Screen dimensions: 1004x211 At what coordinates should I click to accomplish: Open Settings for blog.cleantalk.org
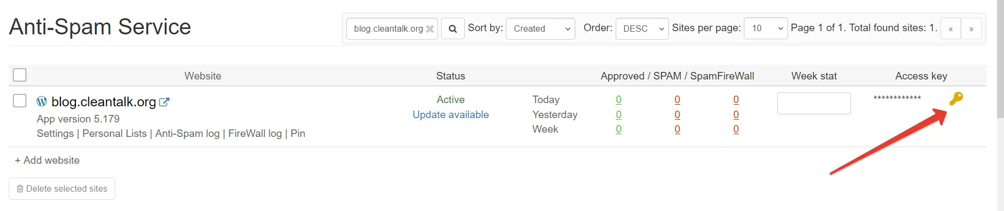tap(55, 134)
